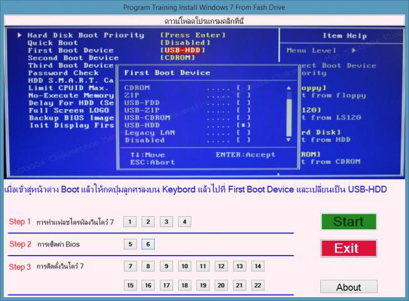Click the Disabled option bracket in popup
This screenshot has width=409, height=301.
[244, 140]
